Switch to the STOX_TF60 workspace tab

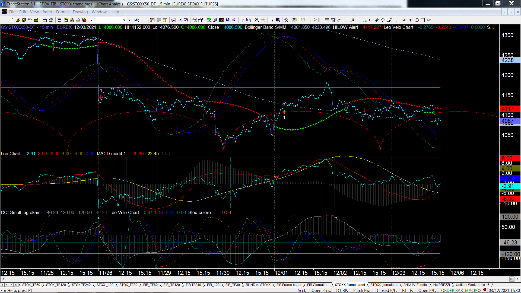coord(31,285)
